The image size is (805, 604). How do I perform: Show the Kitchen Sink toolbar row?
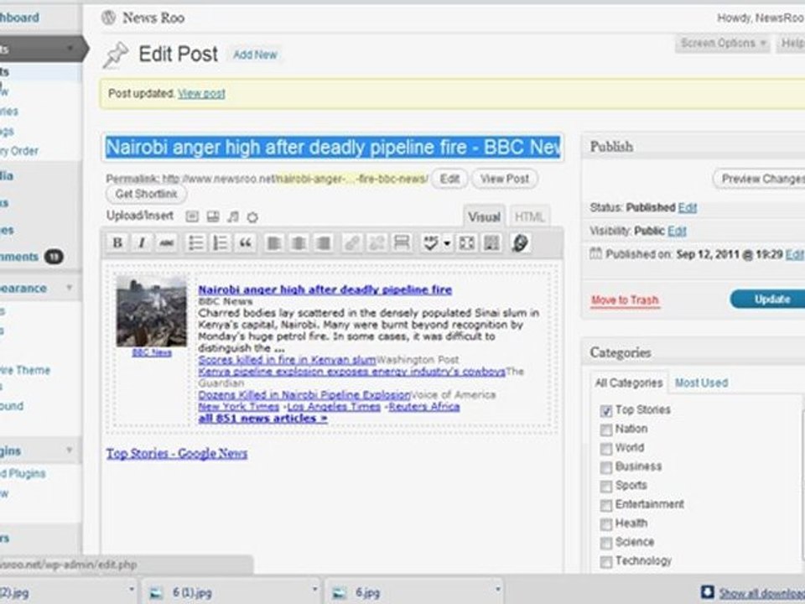click(491, 243)
